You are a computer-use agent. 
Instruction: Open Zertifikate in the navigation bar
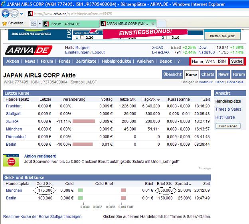[86, 61]
